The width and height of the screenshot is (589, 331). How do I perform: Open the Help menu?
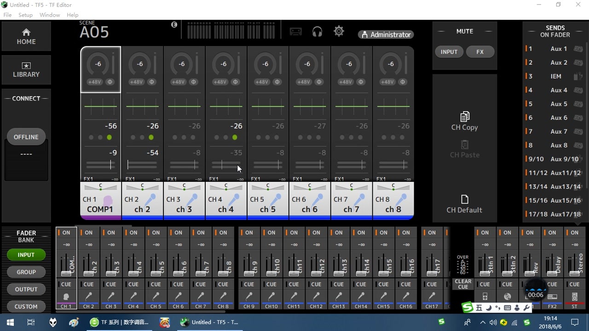point(72,15)
